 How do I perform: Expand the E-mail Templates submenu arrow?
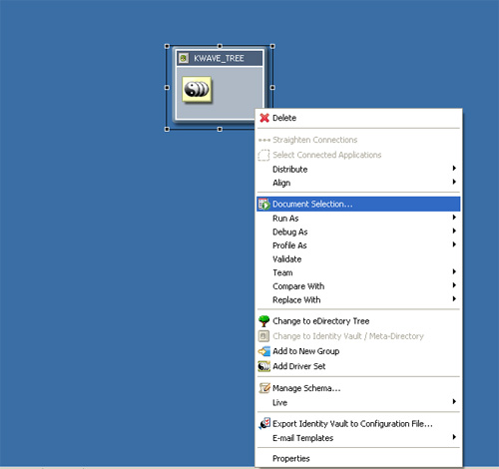point(454,437)
